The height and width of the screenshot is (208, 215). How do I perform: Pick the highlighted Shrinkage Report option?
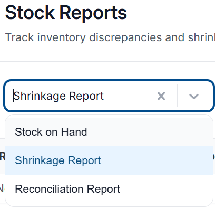[x=109, y=160]
